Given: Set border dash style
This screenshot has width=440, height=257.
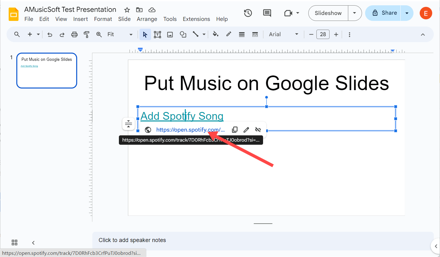Looking at the screenshot, I should click(x=255, y=34).
